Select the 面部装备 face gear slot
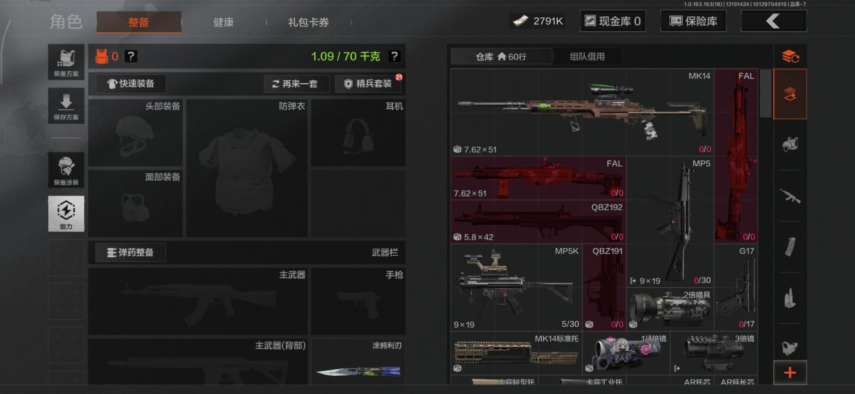Image resolution: width=855 pixels, height=394 pixels. pyautogui.click(x=135, y=203)
